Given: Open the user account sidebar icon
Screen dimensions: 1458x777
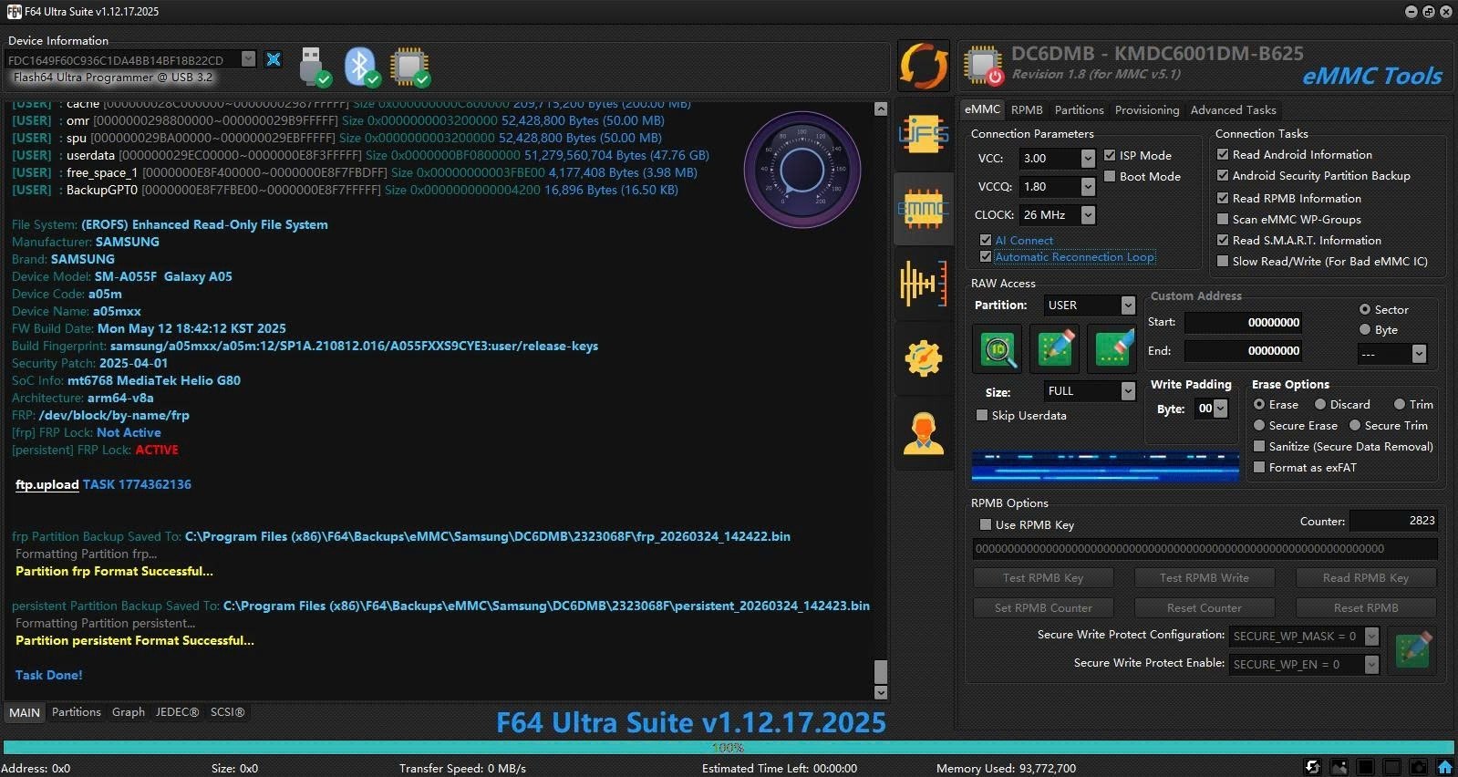Looking at the screenshot, I should coord(924,433).
